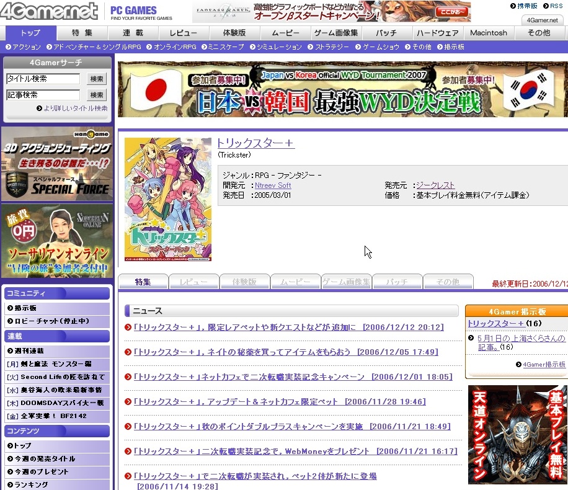Click the タイトル検索 input field
The height and width of the screenshot is (490, 568).
click(x=43, y=79)
